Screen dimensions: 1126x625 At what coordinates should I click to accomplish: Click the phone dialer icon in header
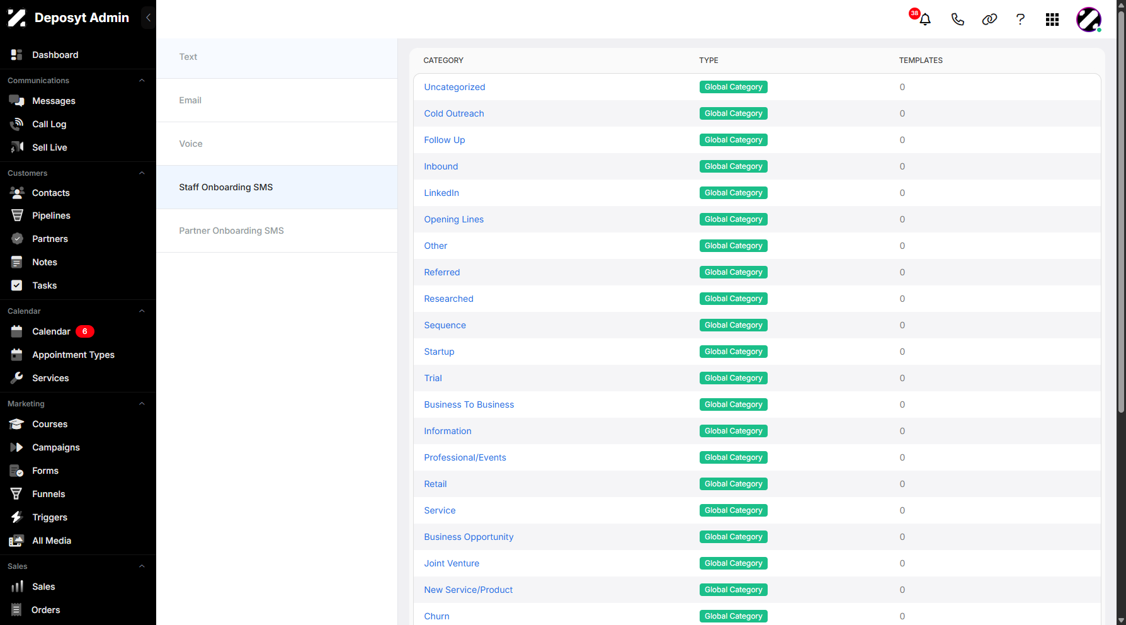tap(957, 20)
